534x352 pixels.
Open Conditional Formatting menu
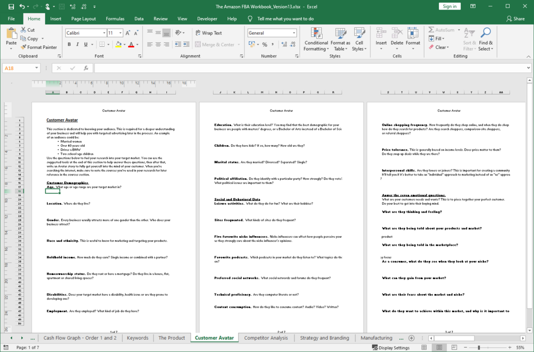316,39
